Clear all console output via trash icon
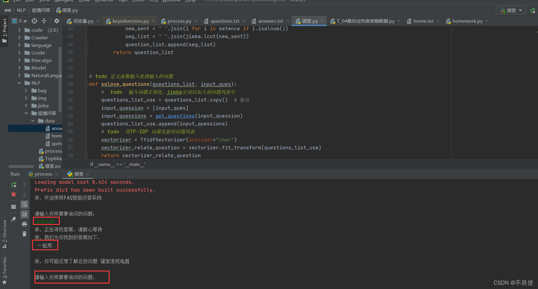 [x=24, y=234]
